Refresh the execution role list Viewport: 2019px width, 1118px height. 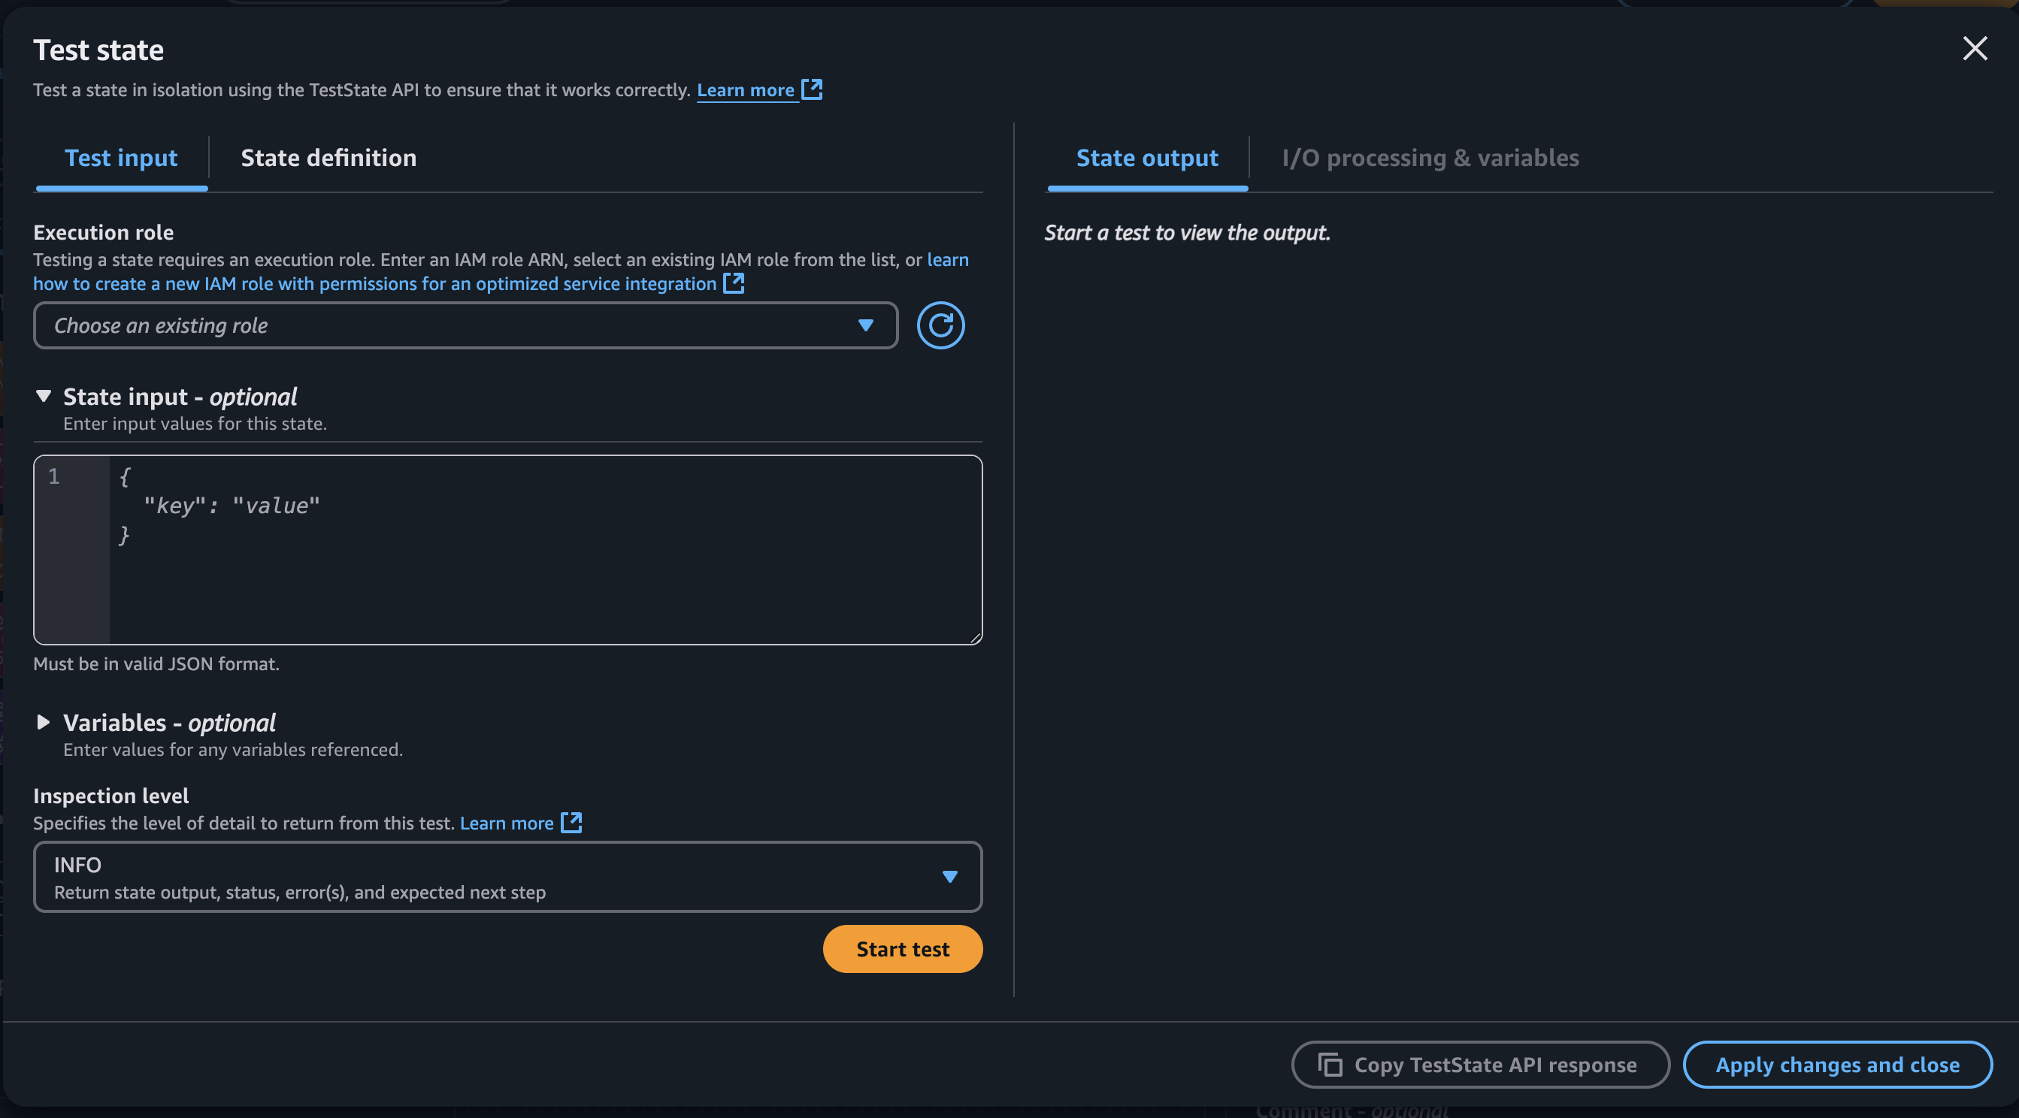(x=940, y=325)
